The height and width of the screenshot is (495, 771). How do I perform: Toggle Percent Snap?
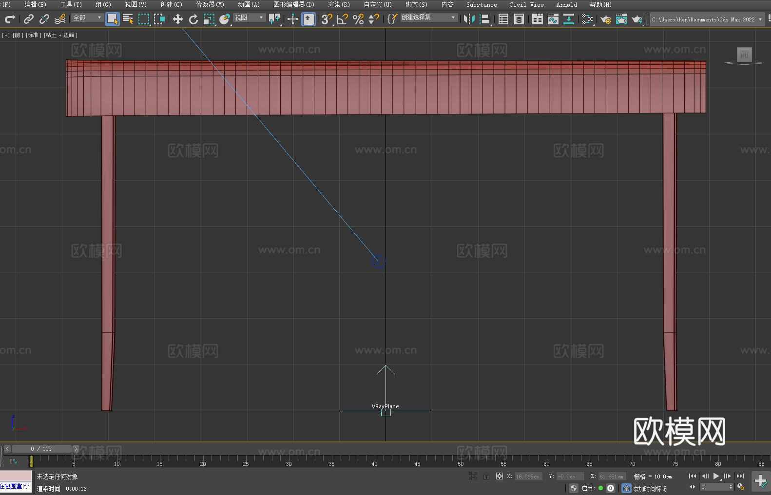tap(358, 19)
